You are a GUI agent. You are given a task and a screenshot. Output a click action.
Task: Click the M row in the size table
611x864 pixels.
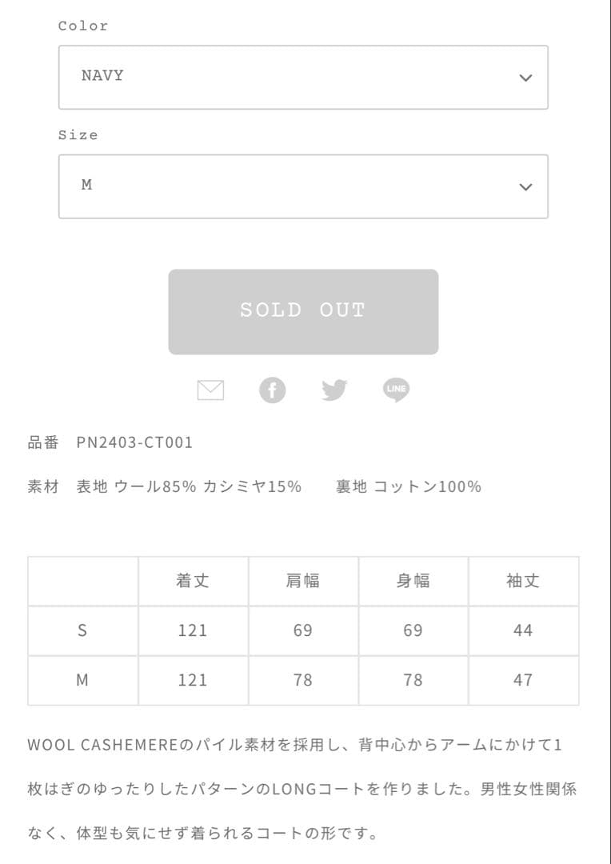point(82,680)
